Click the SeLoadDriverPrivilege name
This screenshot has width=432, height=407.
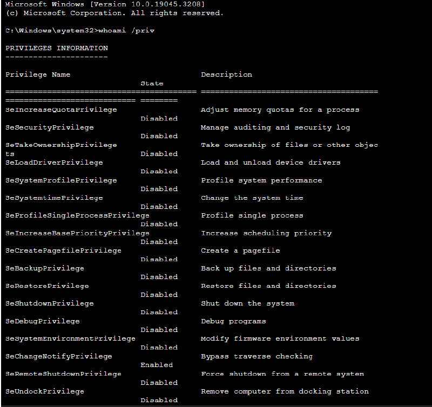[x=54, y=162]
